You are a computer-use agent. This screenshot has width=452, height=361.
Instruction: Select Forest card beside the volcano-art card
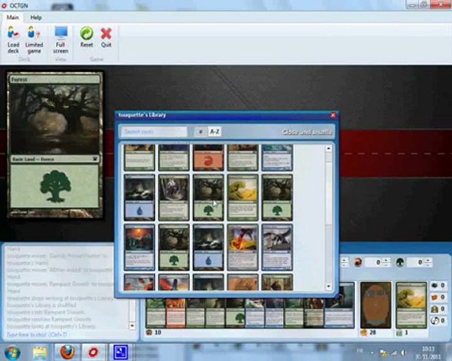click(174, 248)
